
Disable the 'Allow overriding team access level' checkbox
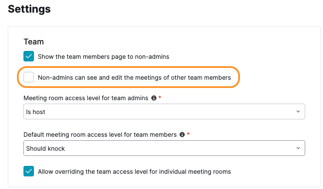coord(29,171)
